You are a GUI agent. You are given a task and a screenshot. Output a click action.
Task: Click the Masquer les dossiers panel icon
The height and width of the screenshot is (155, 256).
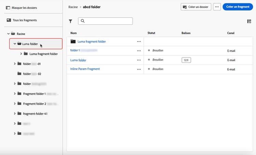point(9,7)
